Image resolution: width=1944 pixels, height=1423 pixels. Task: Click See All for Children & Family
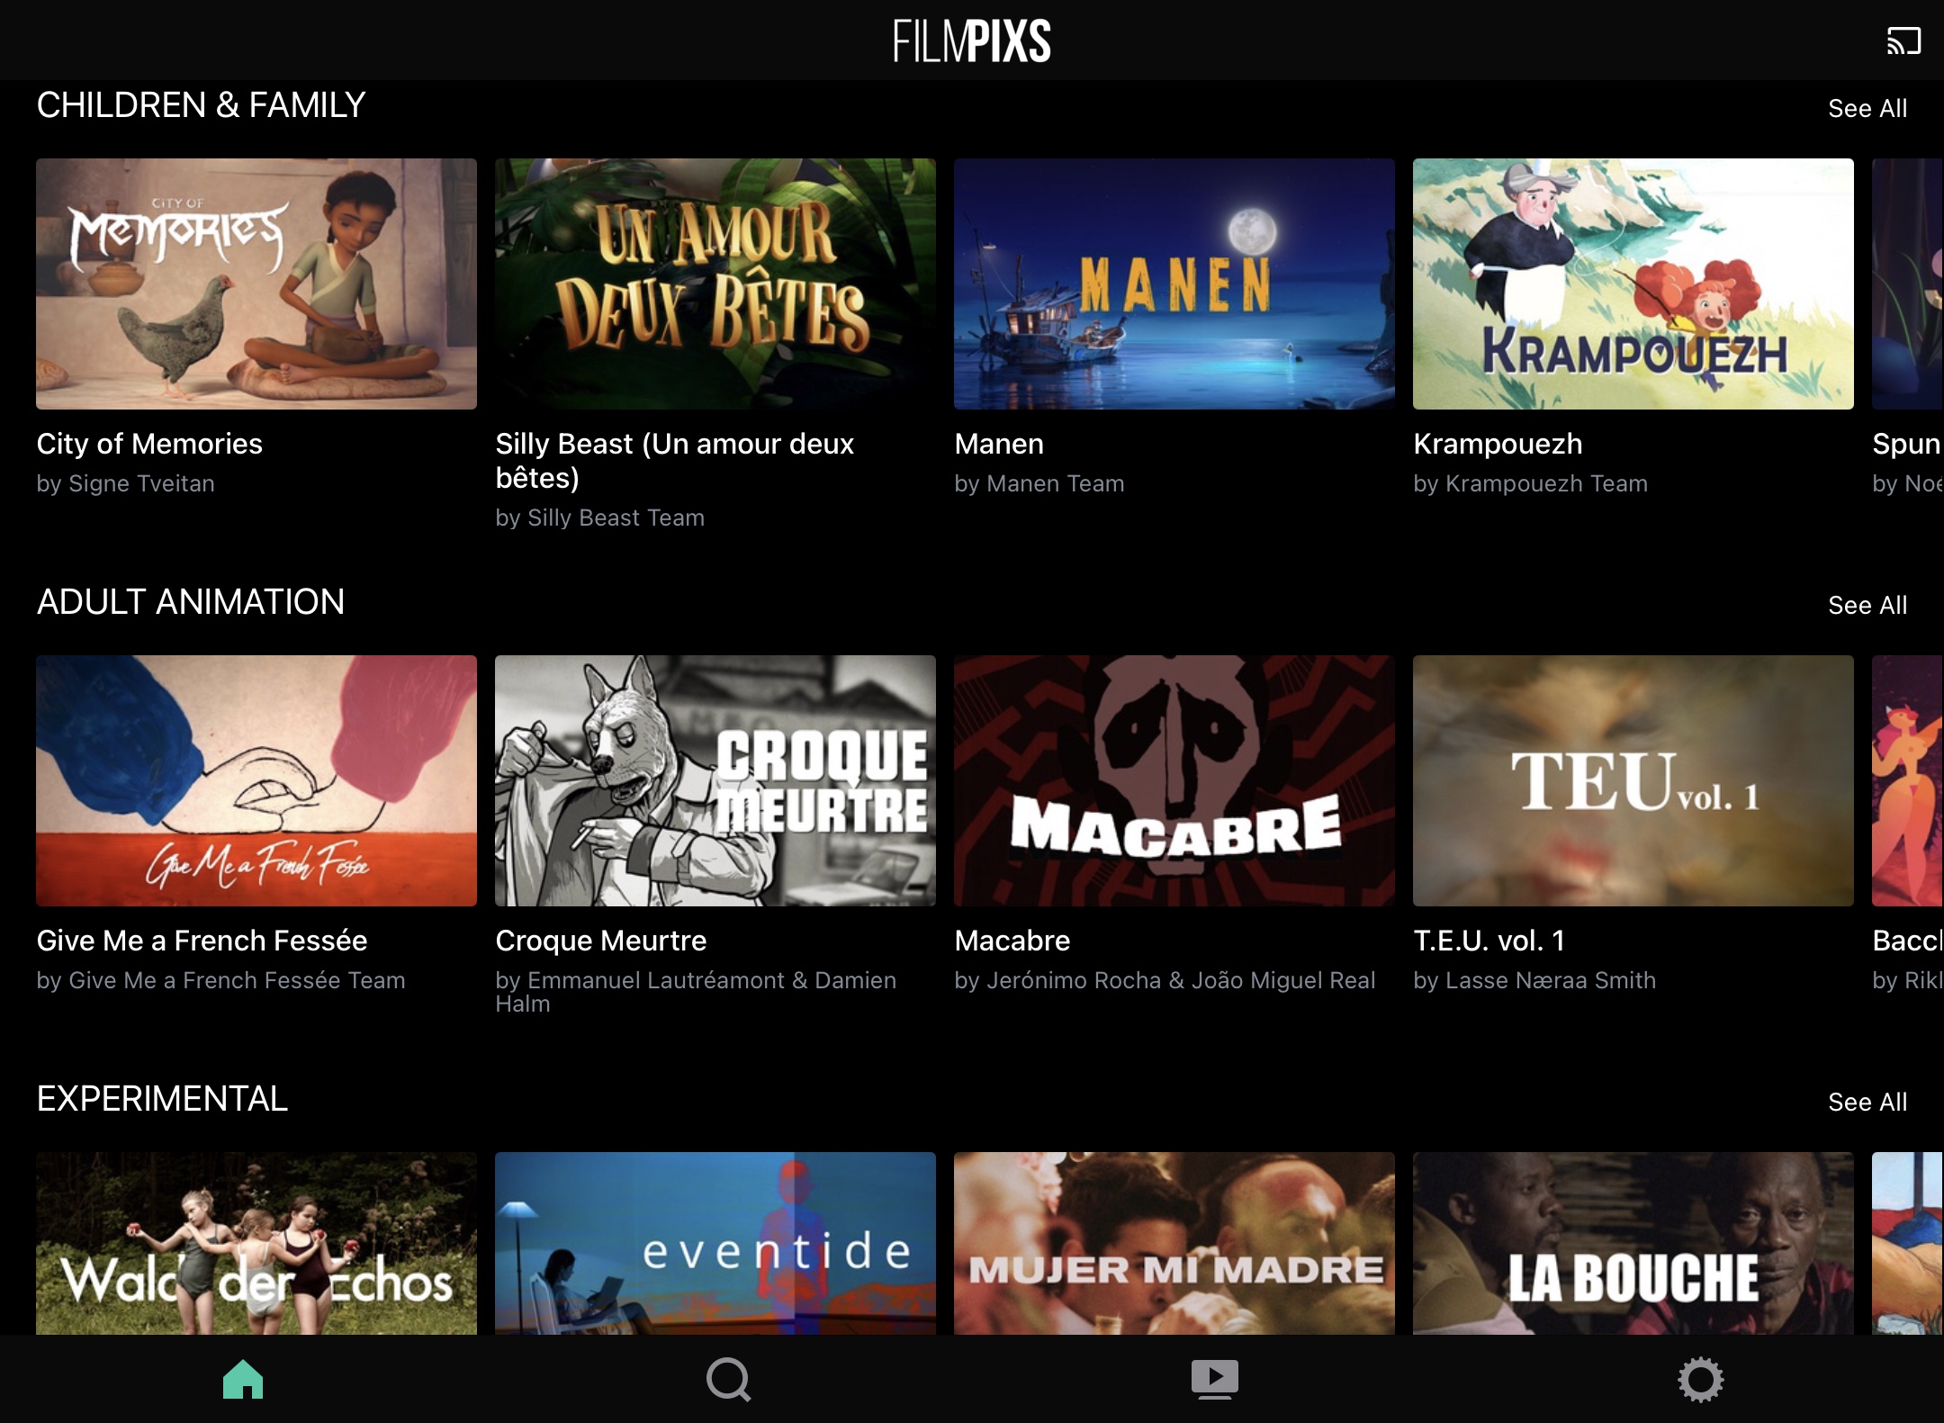(1866, 108)
